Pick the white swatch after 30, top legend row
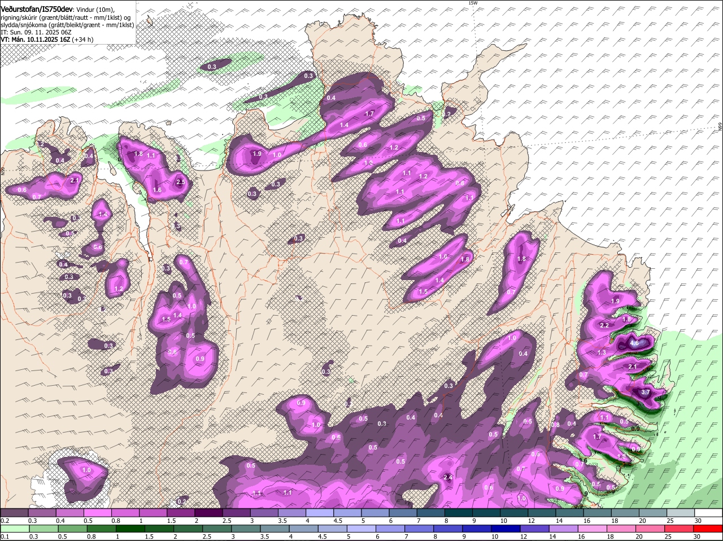 pyautogui.click(x=709, y=513)
